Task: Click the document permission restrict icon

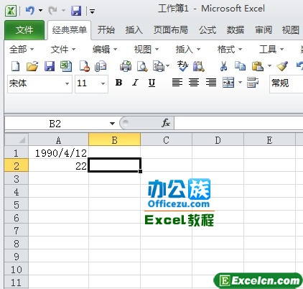Action: [x=85, y=66]
